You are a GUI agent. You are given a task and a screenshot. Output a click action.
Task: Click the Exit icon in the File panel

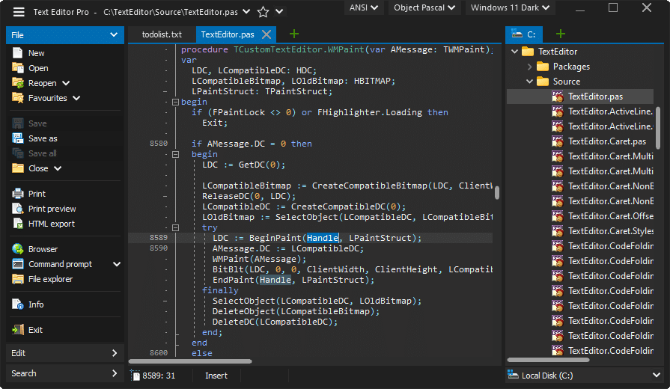tap(18, 330)
